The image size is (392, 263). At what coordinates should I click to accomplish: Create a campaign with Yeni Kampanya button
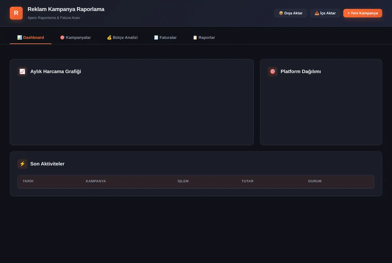363,13
